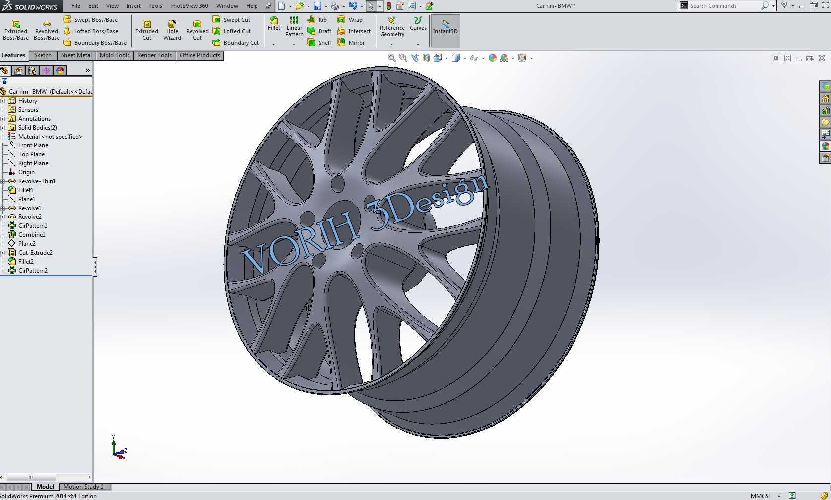
Task: Show more manager tabs chevron
Action: click(x=88, y=71)
